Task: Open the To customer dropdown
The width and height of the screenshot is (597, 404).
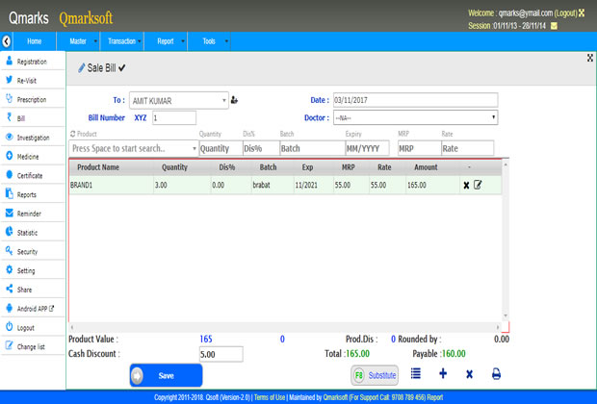Action: click(179, 100)
